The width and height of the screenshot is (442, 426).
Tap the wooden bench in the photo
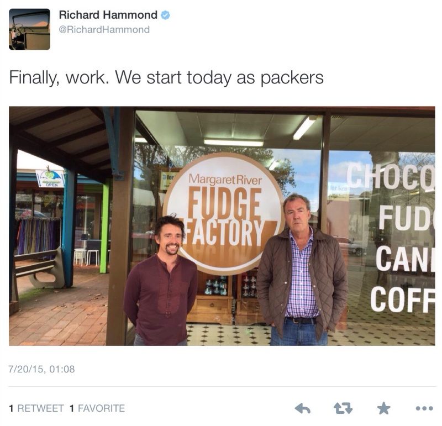tap(39, 269)
